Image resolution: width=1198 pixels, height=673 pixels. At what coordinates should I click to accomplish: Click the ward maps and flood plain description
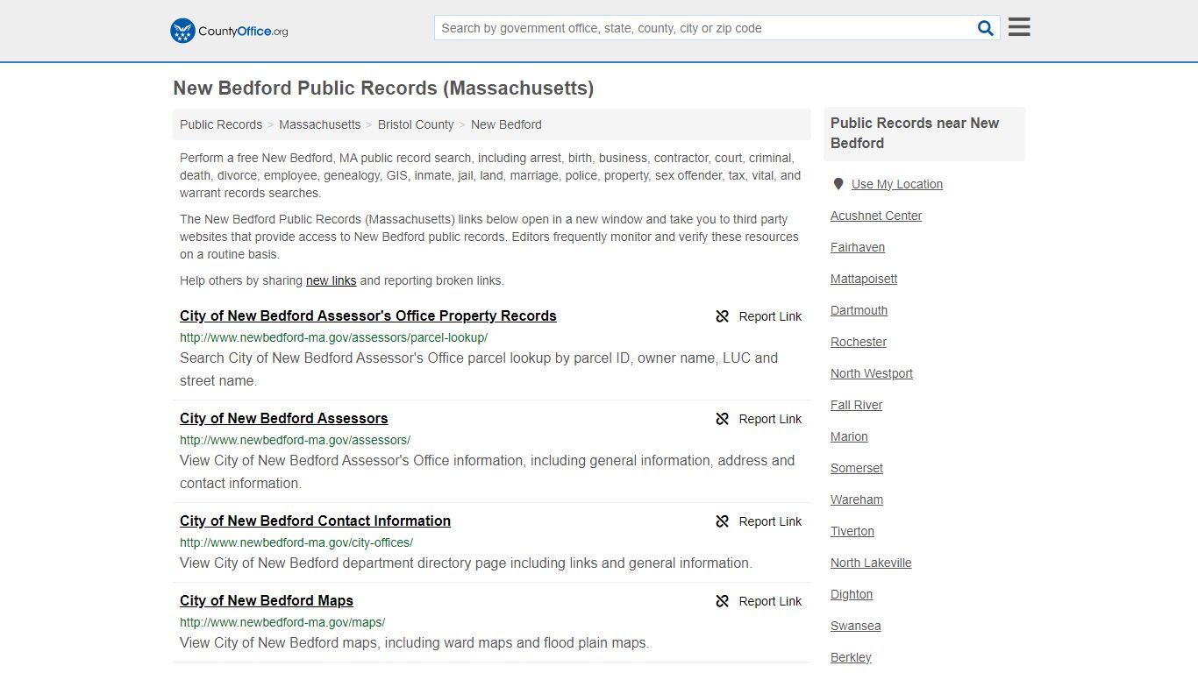pos(414,642)
